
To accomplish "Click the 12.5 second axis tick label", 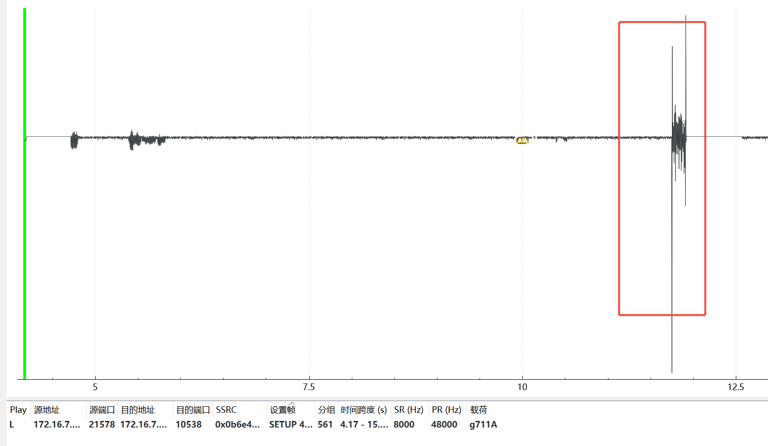I will (736, 387).
